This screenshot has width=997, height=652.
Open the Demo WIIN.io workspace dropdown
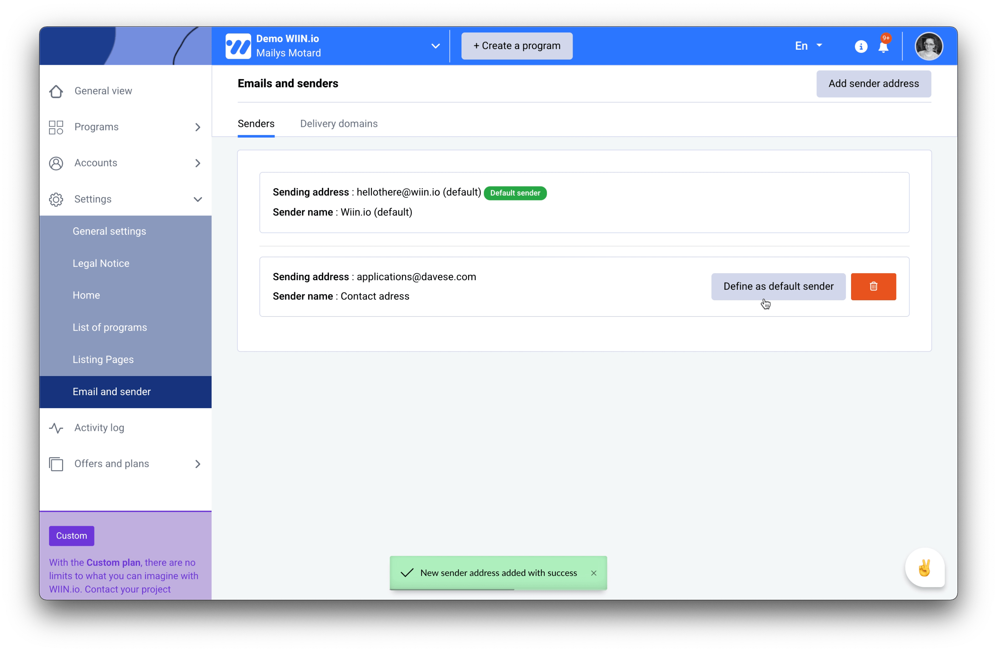435,46
